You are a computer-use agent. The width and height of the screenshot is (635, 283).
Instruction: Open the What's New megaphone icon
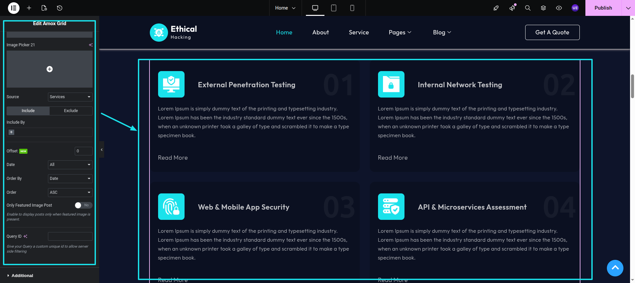pos(512,8)
